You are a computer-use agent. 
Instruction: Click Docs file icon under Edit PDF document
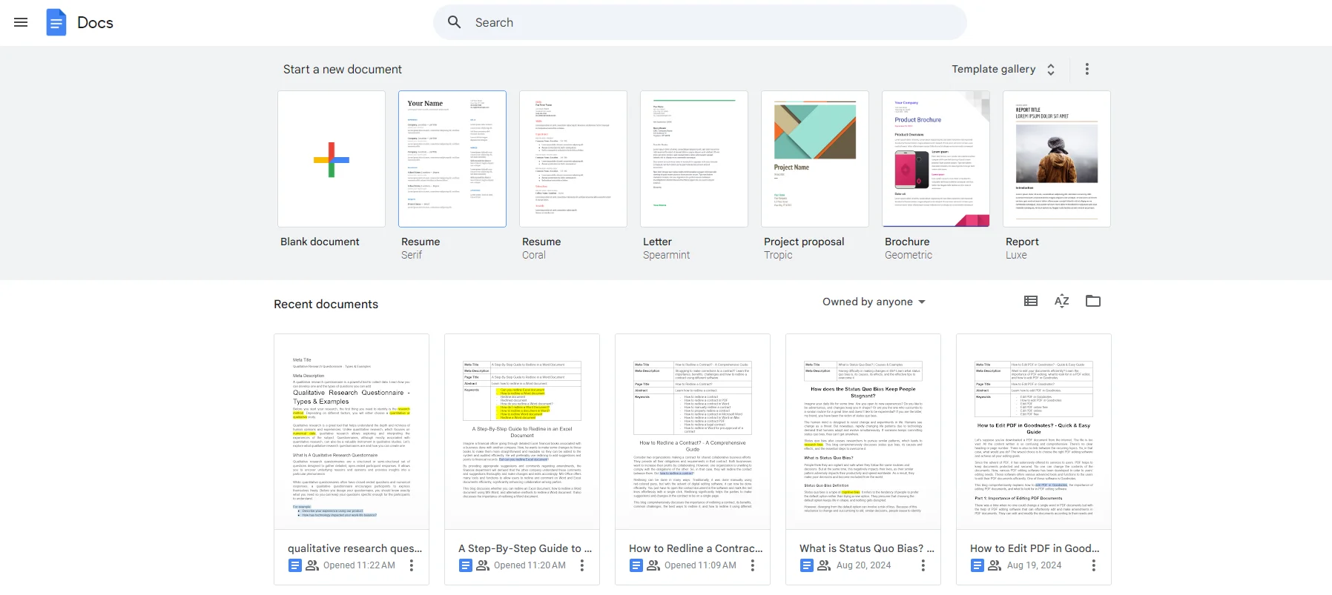tap(977, 565)
